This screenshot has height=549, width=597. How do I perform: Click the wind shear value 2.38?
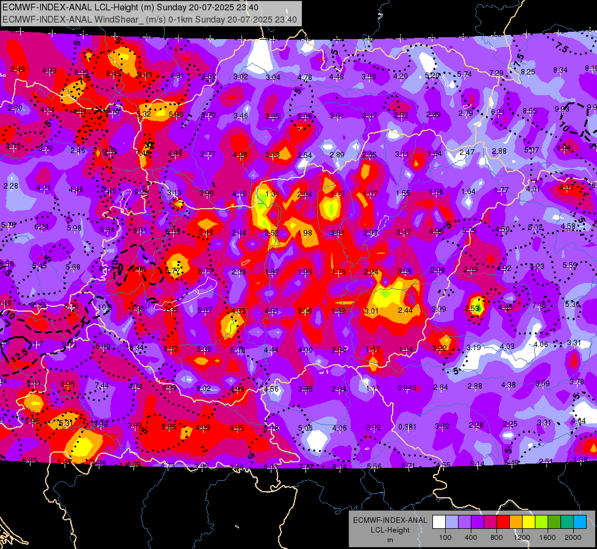[238, 271]
